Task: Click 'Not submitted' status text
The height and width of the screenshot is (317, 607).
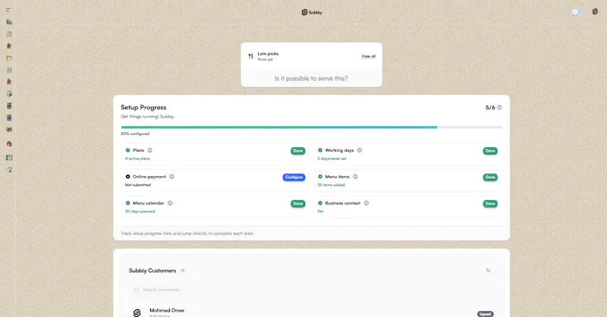Action: click(x=138, y=185)
